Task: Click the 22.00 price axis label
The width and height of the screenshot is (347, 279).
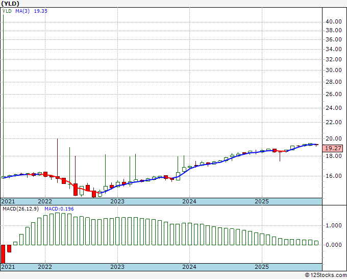Action: [334, 122]
